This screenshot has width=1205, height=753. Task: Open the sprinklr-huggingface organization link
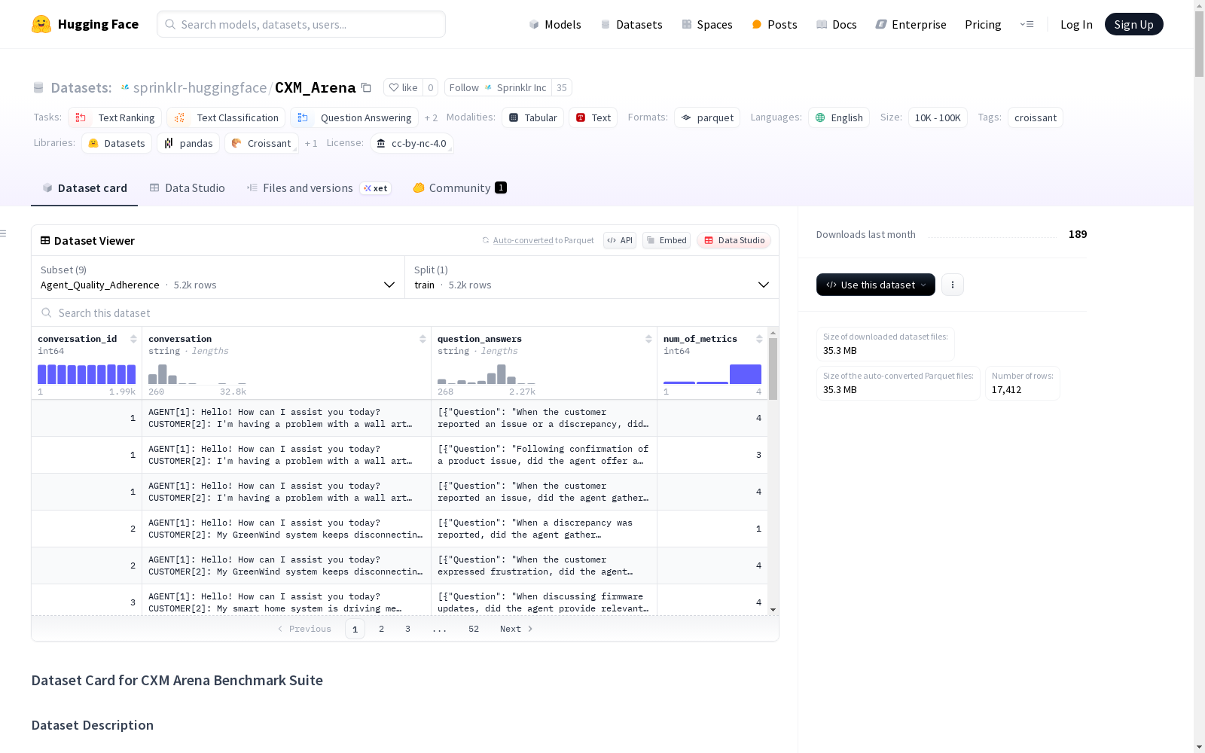pos(200,87)
